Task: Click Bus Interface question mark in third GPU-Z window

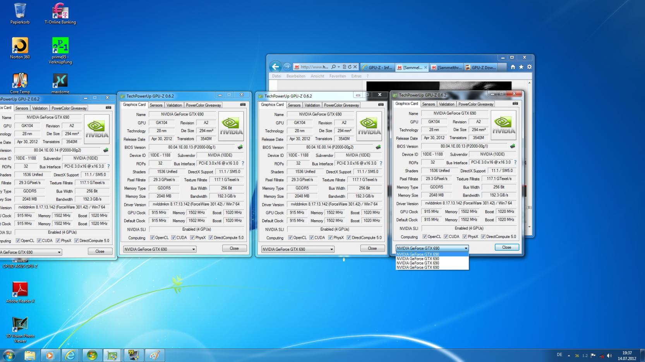Action: 381,163
